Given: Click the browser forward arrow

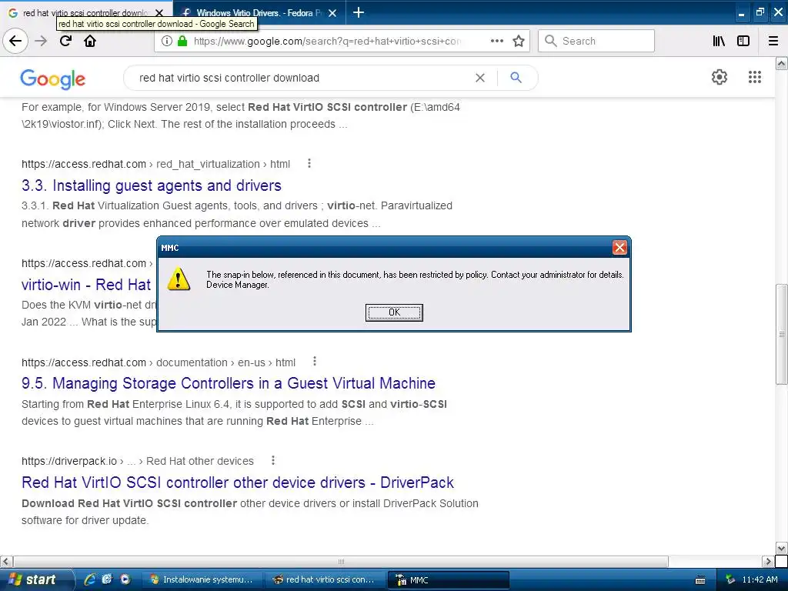Looking at the screenshot, I should click(x=42, y=42).
